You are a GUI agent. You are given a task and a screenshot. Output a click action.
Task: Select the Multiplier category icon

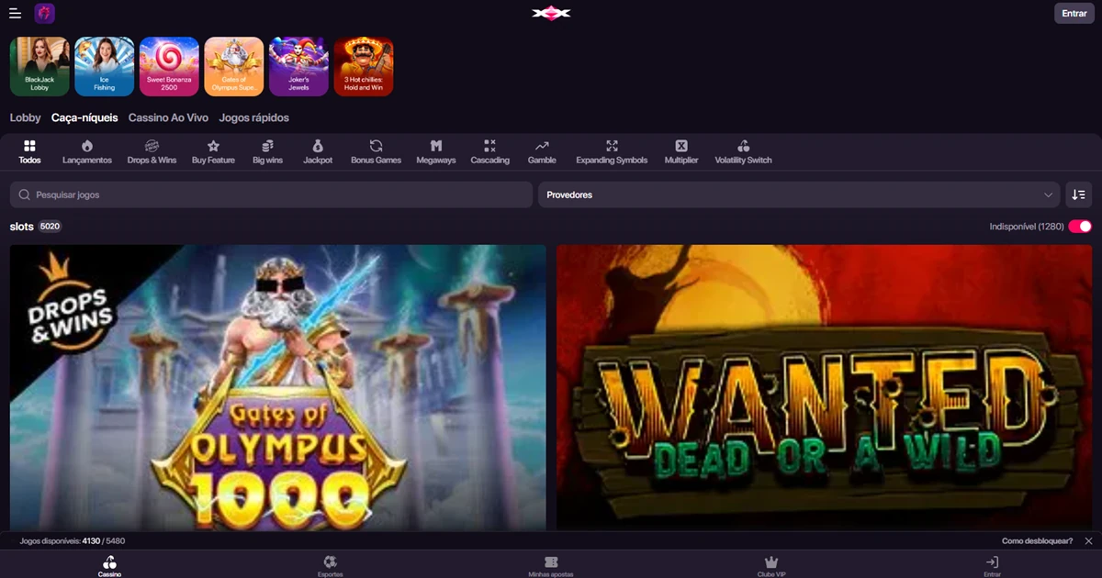[681, 152]
